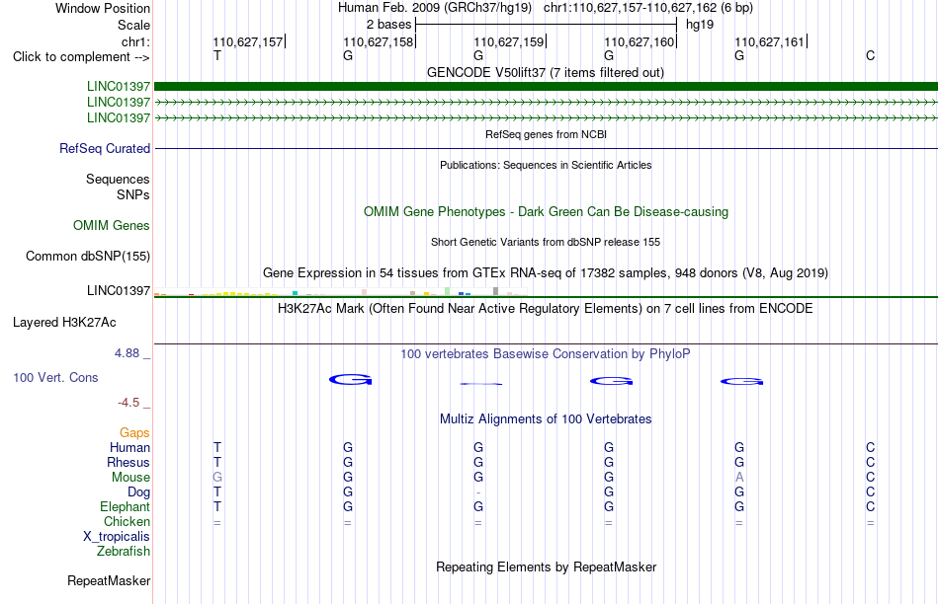Click the OMIM Gene Phenotypes green heading
This screenshot has height=604, width=939.
(546, 212)
